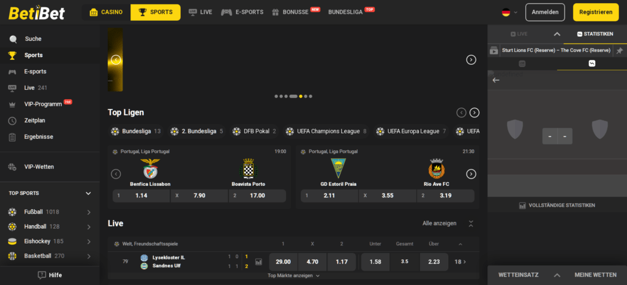This screenshot has height=285, width=627.
Task: Click the Ergebnisse clipboard icon
Action: point(12,137)
